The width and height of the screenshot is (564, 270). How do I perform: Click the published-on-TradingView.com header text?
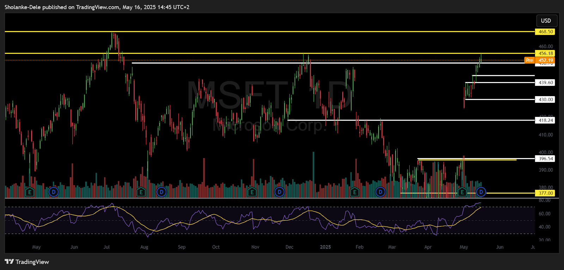pyautogui.click(x=97, y=7)
